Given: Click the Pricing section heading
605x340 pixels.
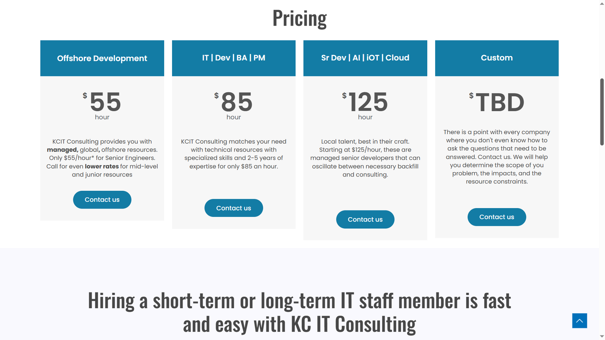Looking at the screenshot, I should (x=299, y=18).
